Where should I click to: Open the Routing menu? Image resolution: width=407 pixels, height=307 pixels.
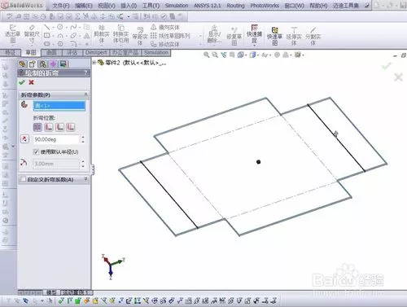point(235,6)
